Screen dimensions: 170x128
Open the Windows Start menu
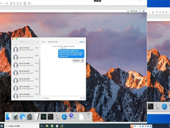point(2,126)
